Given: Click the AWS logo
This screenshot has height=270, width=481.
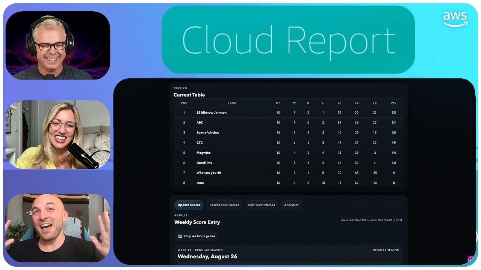Looking at the screenshot, I should [x=455, y=19].
